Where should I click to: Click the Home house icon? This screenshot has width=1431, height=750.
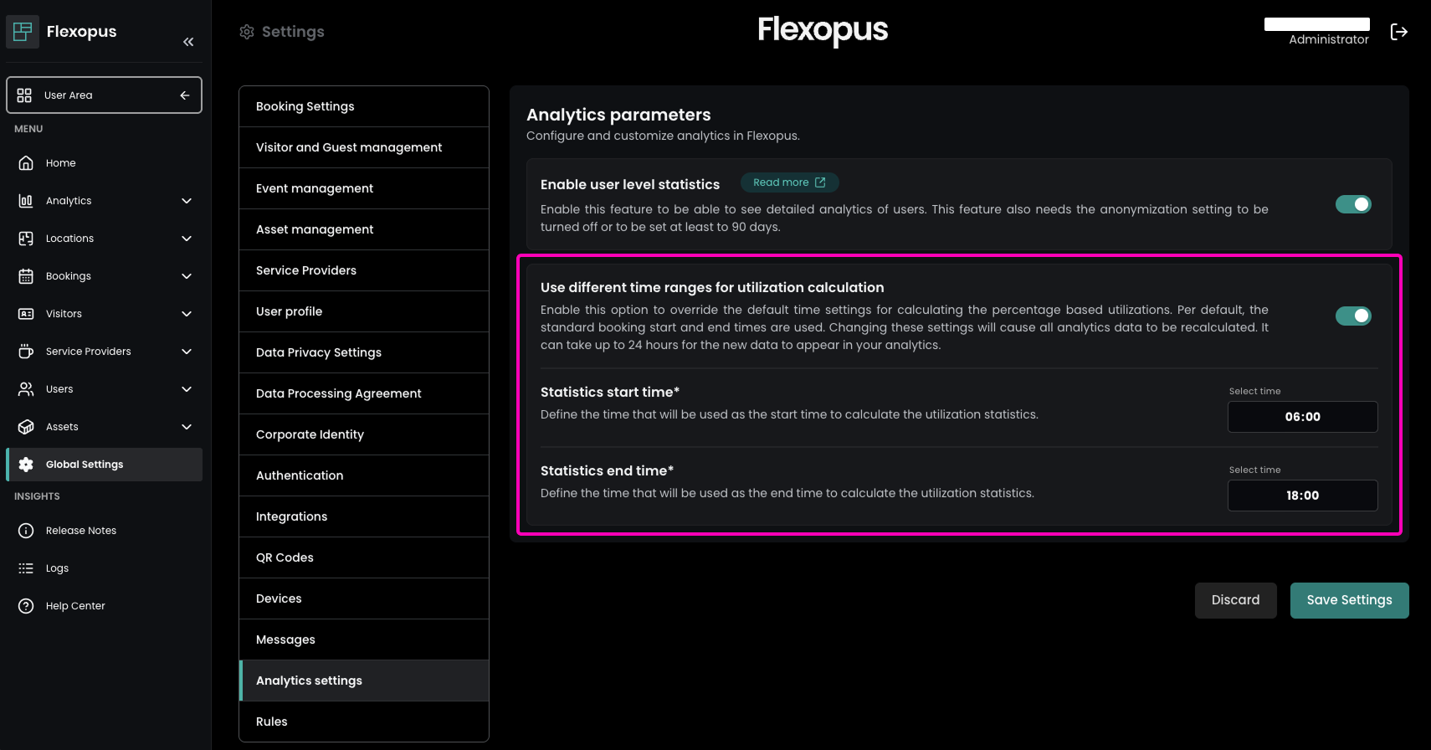(x=26, y=163)
